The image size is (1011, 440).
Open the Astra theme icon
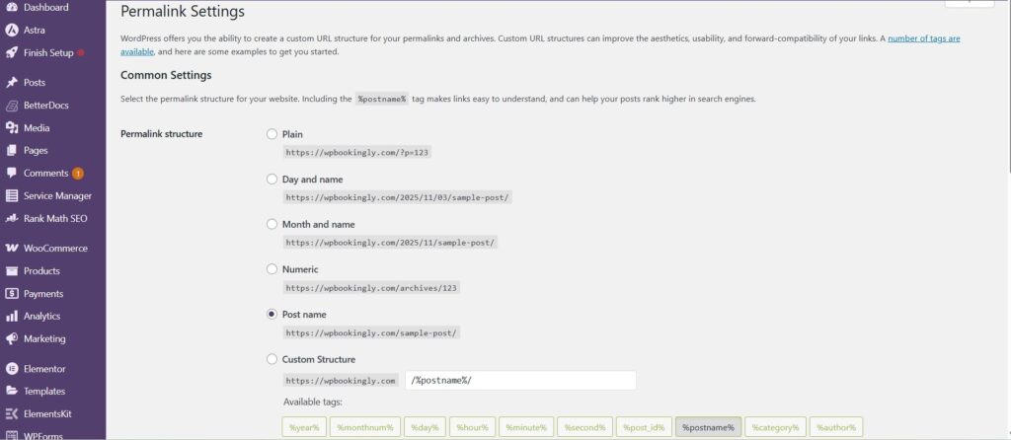[12, 30]
